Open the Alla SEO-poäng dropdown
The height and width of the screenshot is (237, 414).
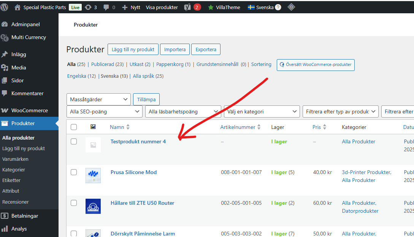pos(104,111)
